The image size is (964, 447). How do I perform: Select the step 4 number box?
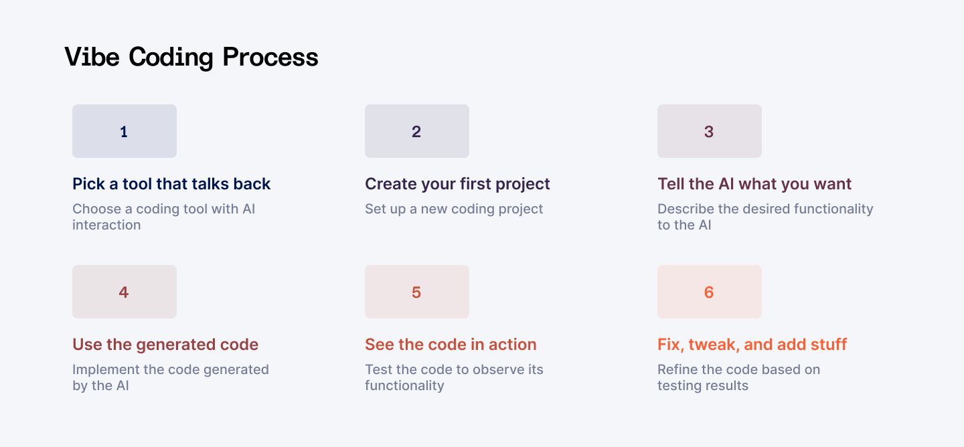pos(125,292)
